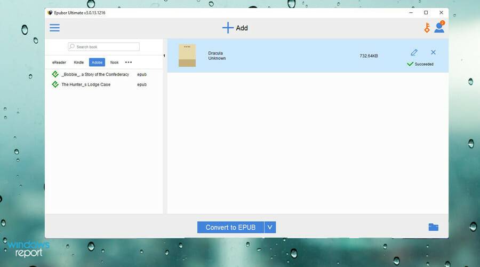Open the orange key registration icon
This screenshot has height=267, width=480.
coord(427,28)
